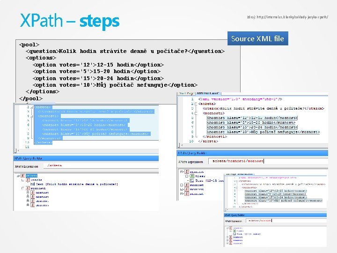Click the <question> line in source XML
Viewport: 337px width, 253px height.
pos(125,51)
